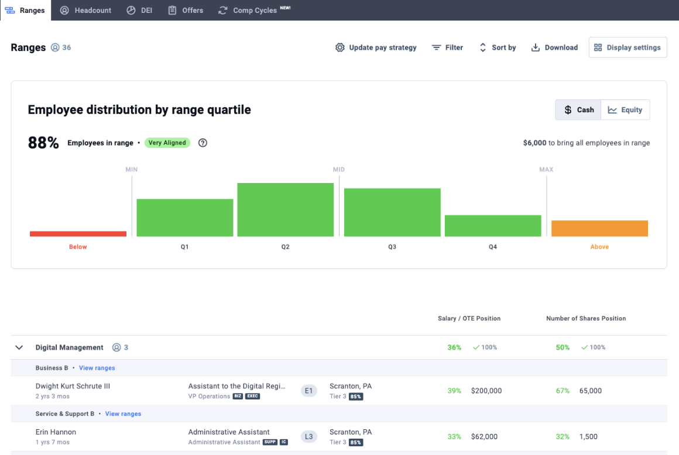Screen dimensions: 679x455
Task: Open the Headcount tab
Action: click(x=85, y=11)
